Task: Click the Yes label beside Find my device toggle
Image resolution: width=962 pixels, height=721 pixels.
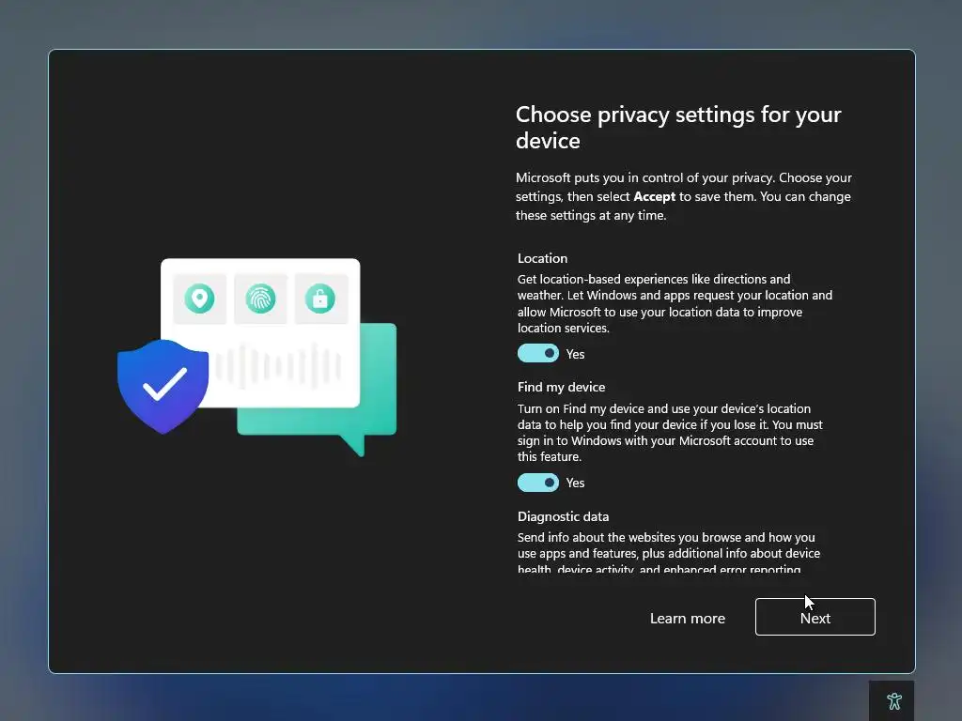Action: click(x=575, y=483)
